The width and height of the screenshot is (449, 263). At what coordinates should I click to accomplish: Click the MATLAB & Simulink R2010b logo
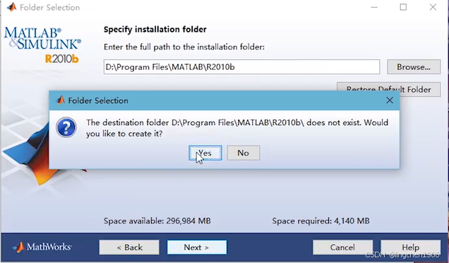pos(42,45)
